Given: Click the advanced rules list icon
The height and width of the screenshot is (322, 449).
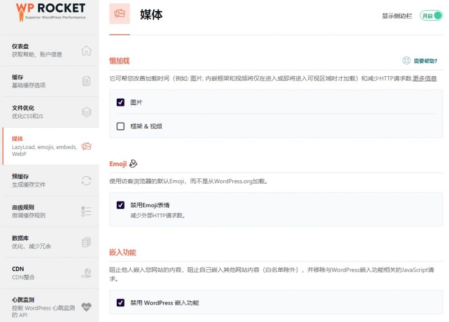Looking at the screenshot, I should 86,212.
